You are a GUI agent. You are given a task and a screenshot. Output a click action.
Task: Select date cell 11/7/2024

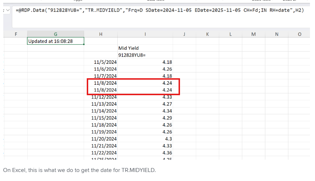click(x=101, y=76)
